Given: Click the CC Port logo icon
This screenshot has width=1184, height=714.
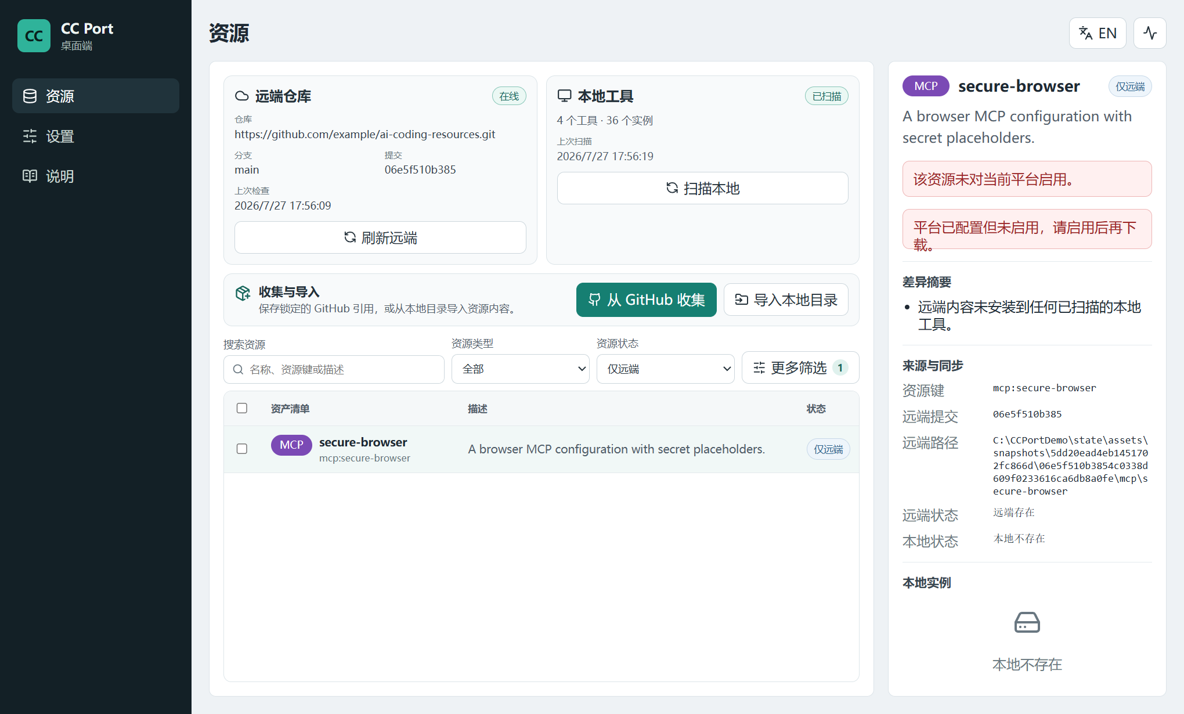Looking at the screenshot, I should tap(34, 35).
